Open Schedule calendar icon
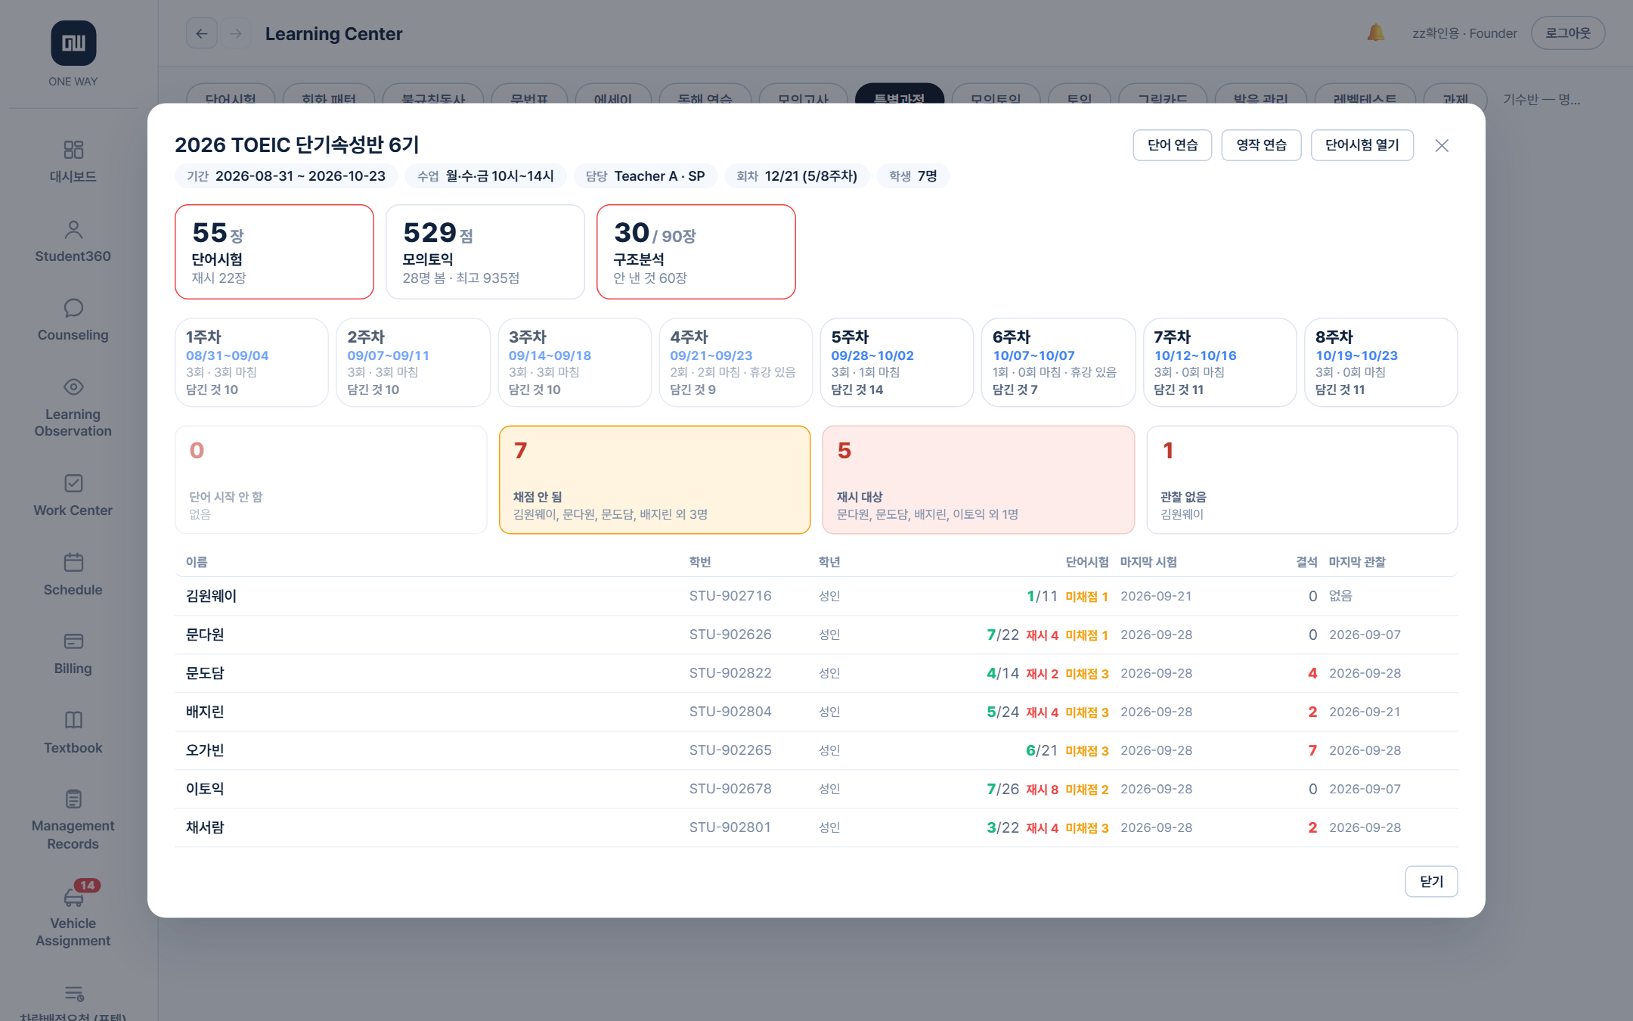Viewport: 1633px width, 1021px height. pyautogui.click(x=73, y=563)
